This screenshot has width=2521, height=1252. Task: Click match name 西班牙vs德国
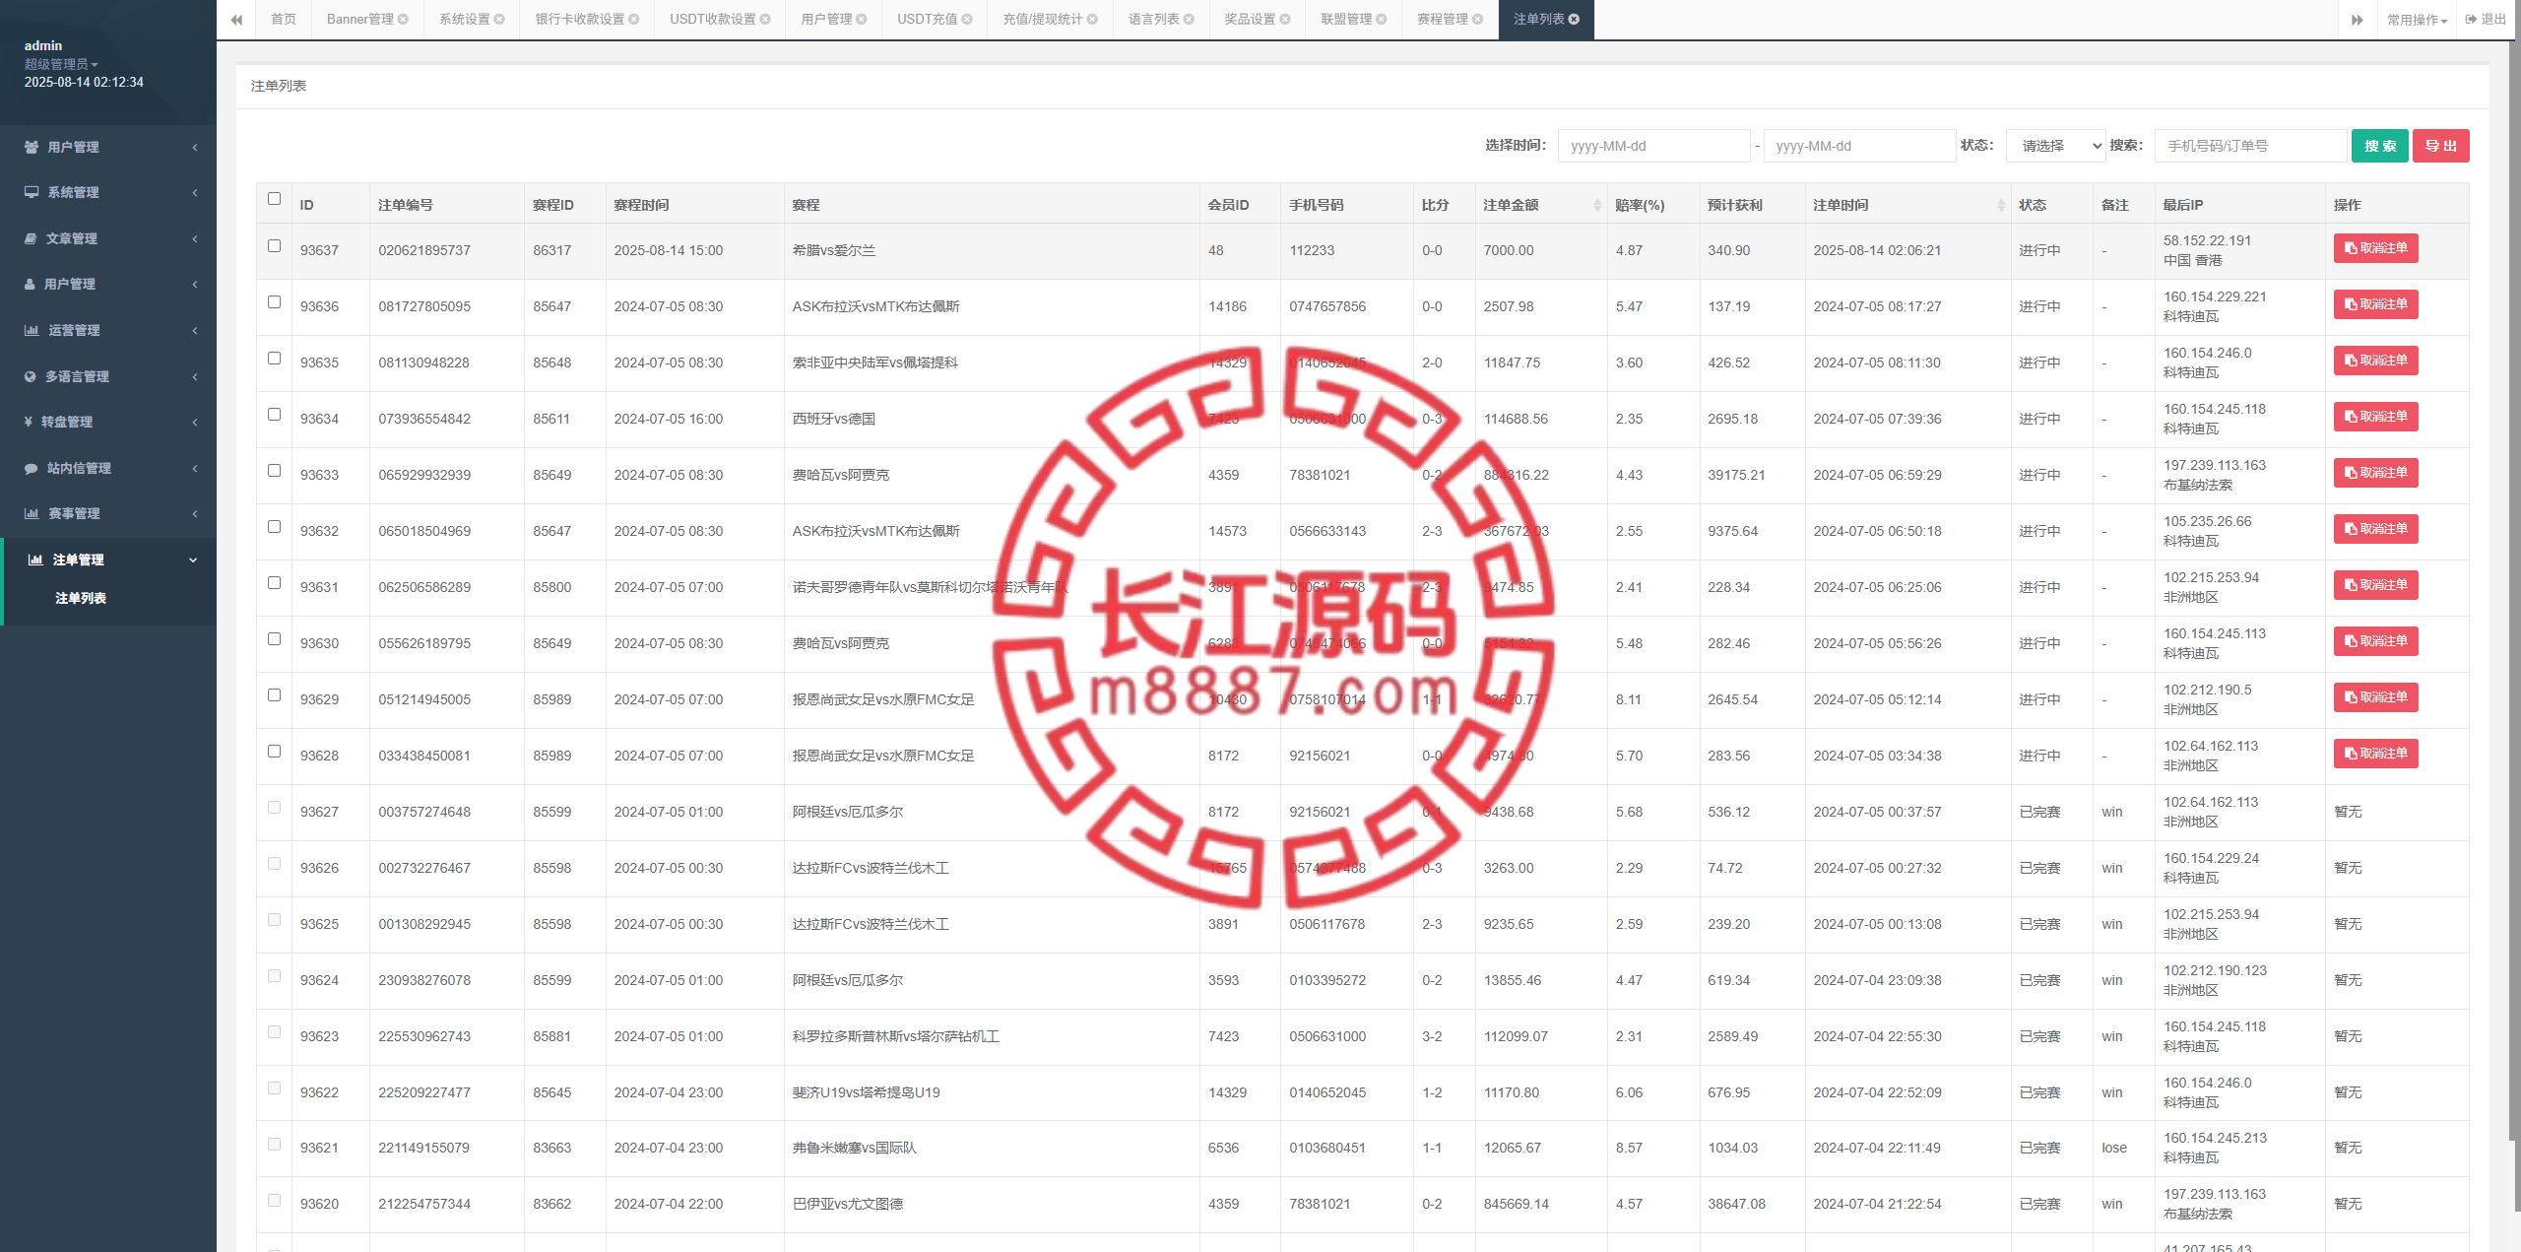coord(833,419)
